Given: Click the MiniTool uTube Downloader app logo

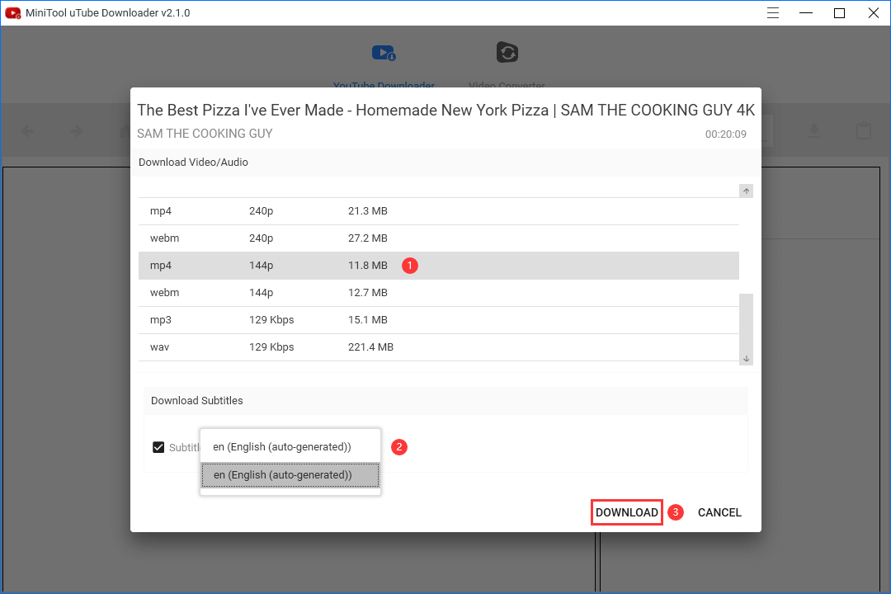Looking at the screenshot, I should pos(12,12).
